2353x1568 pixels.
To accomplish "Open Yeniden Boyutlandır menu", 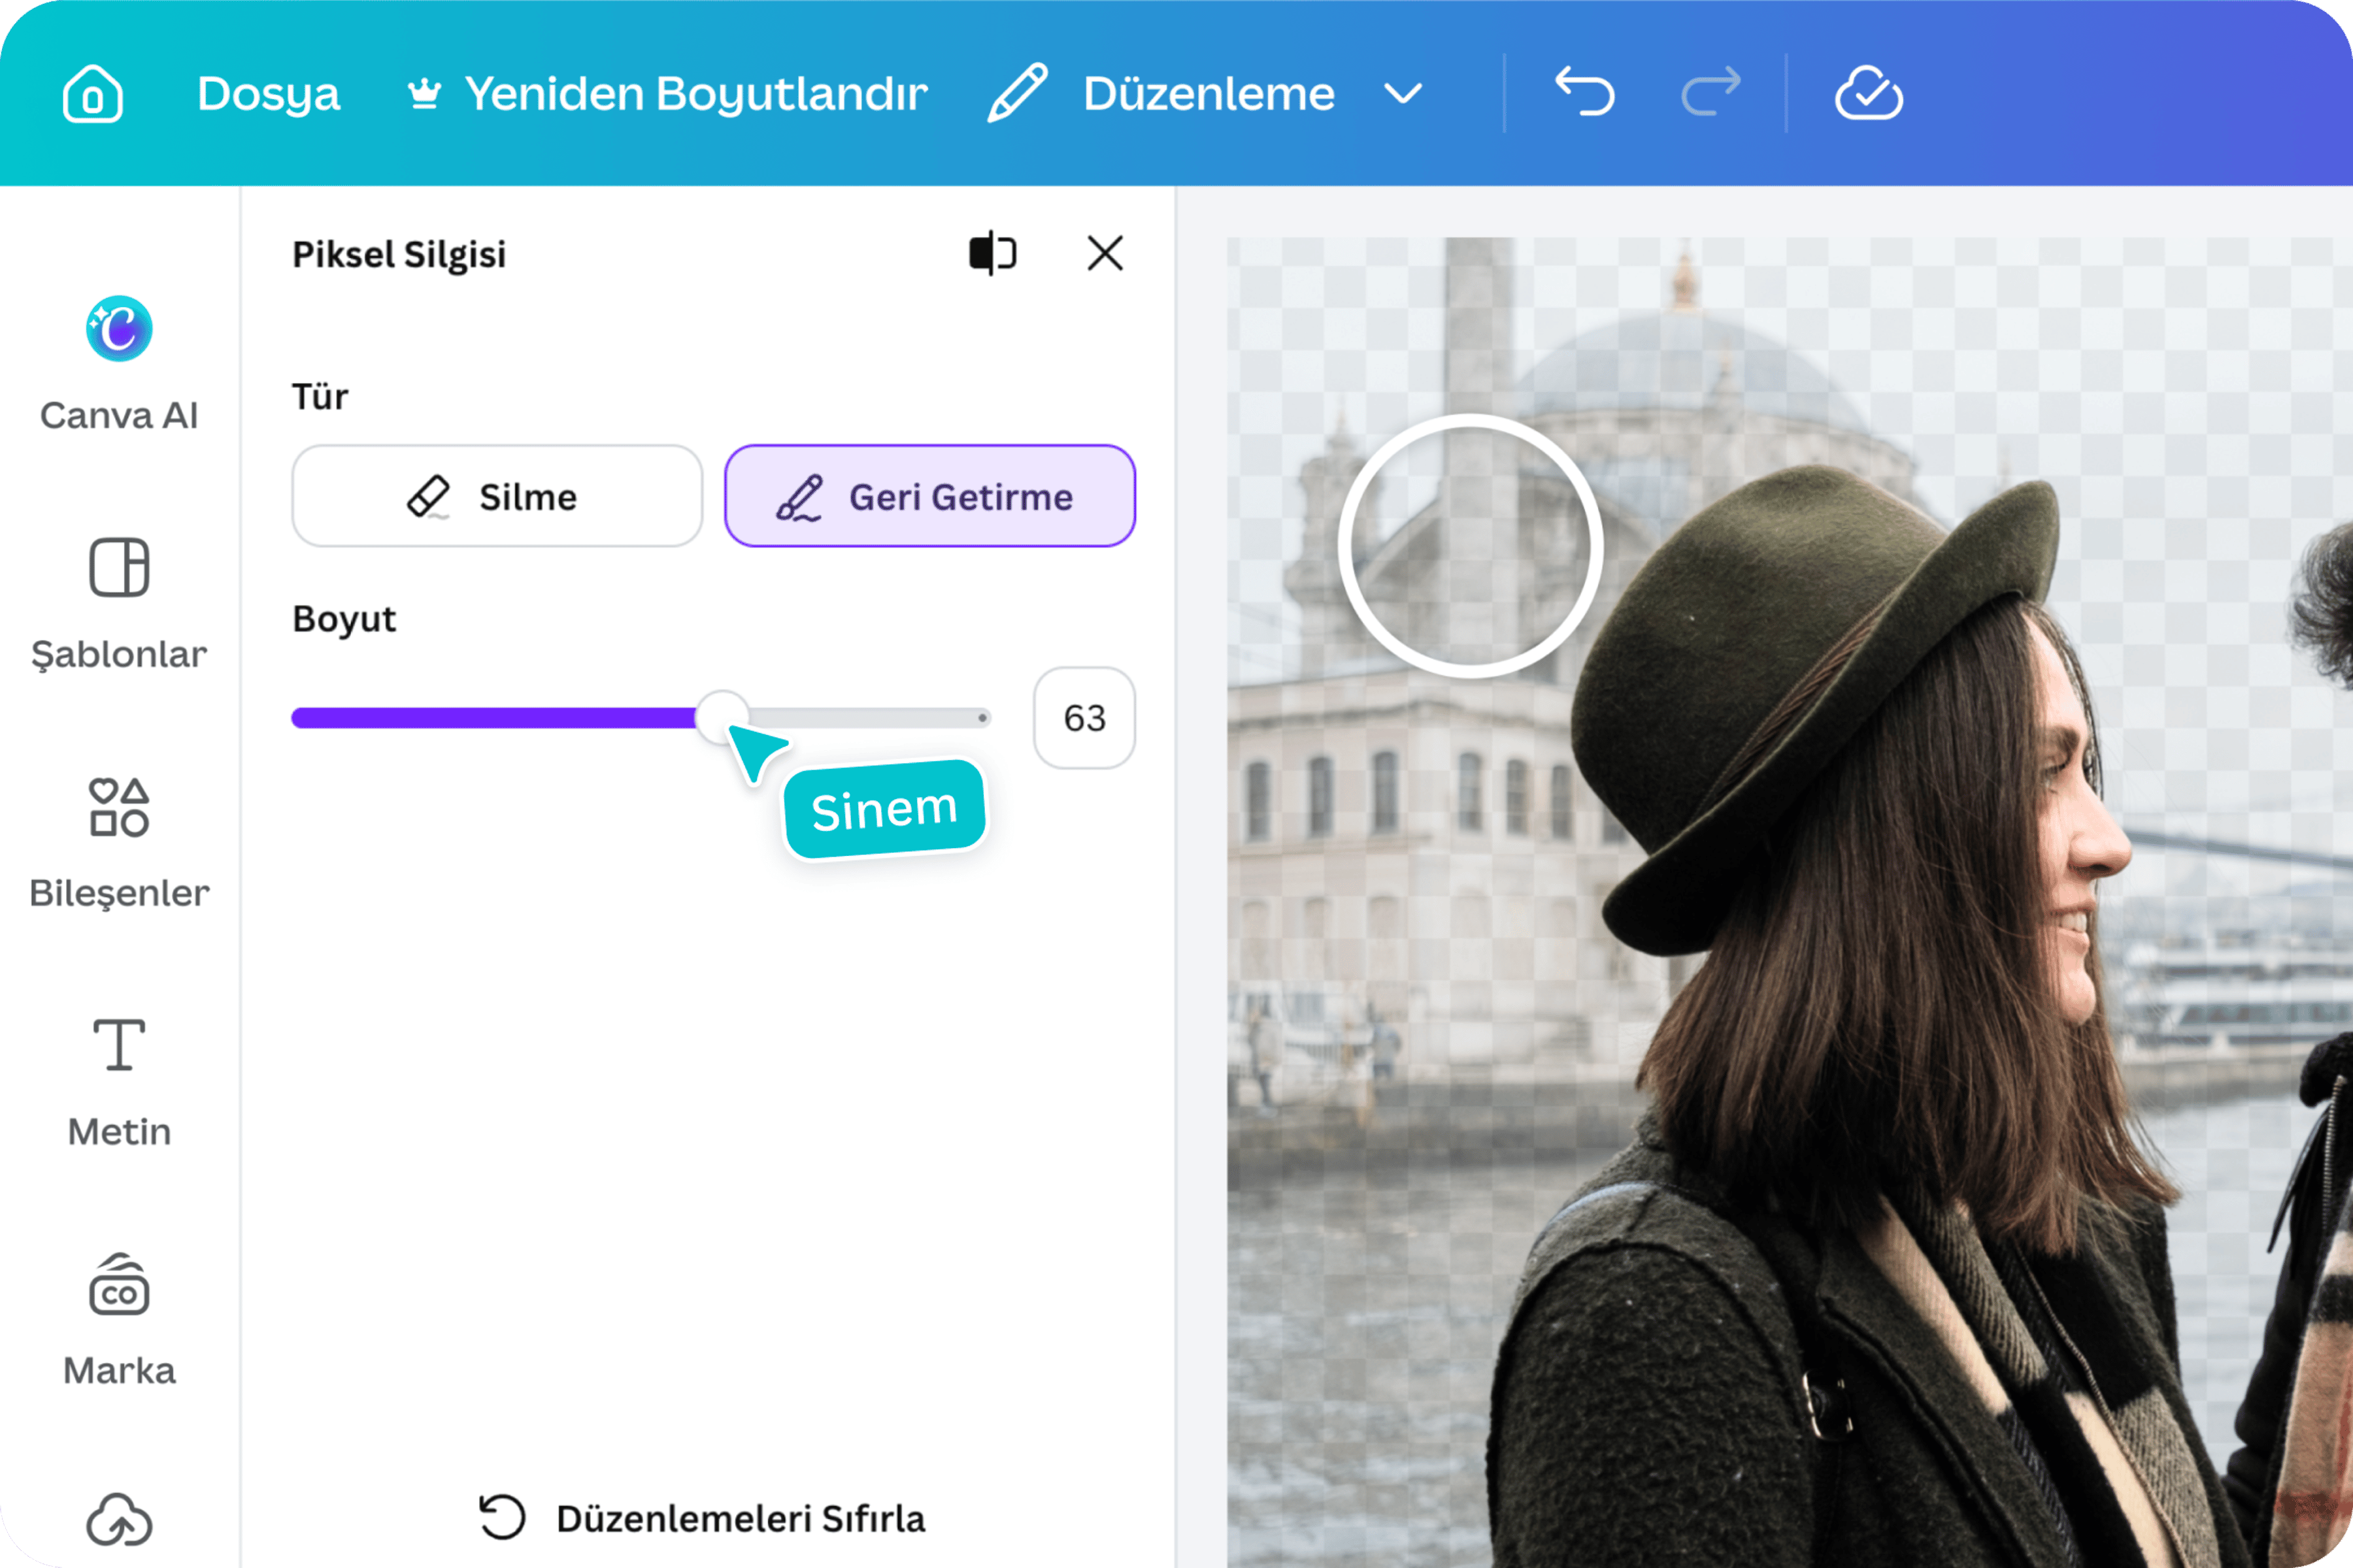I will tap(695, 94).
